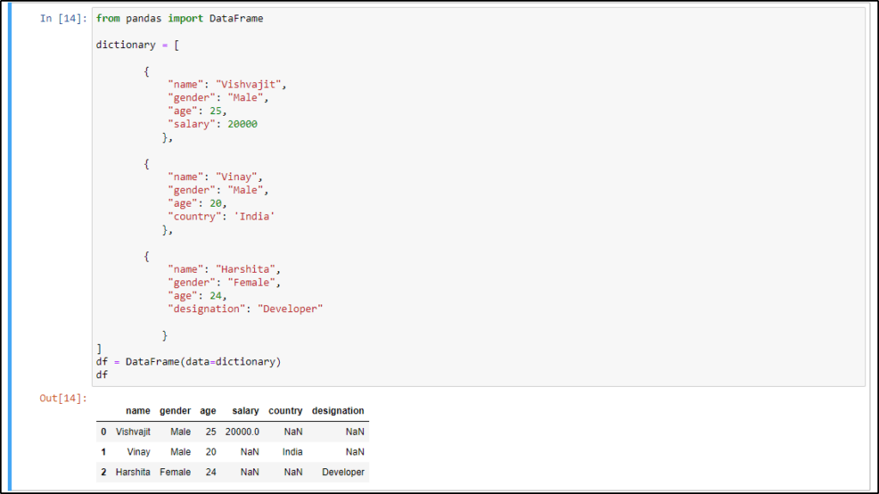Click the "Developer" value in Harshita's row
Viewport: 879px width, 494px height.
tap(343, 472)
